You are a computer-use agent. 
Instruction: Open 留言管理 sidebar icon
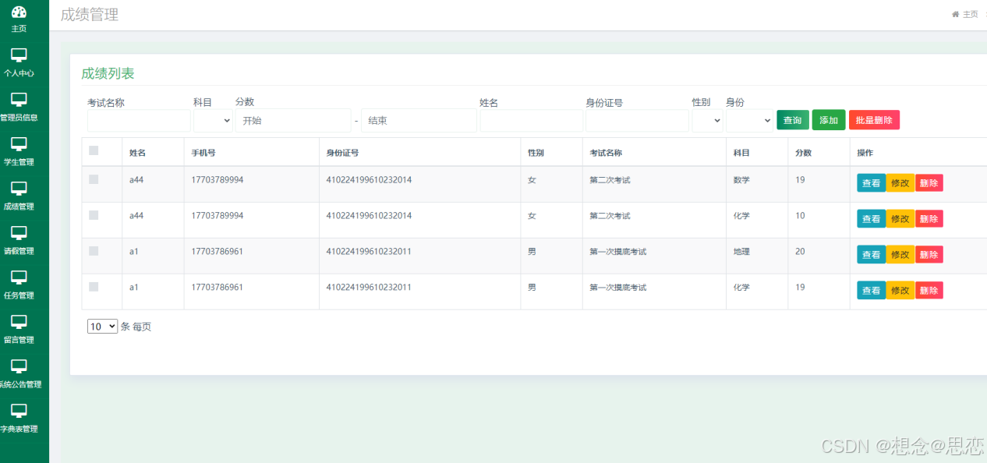pos(19,322)
